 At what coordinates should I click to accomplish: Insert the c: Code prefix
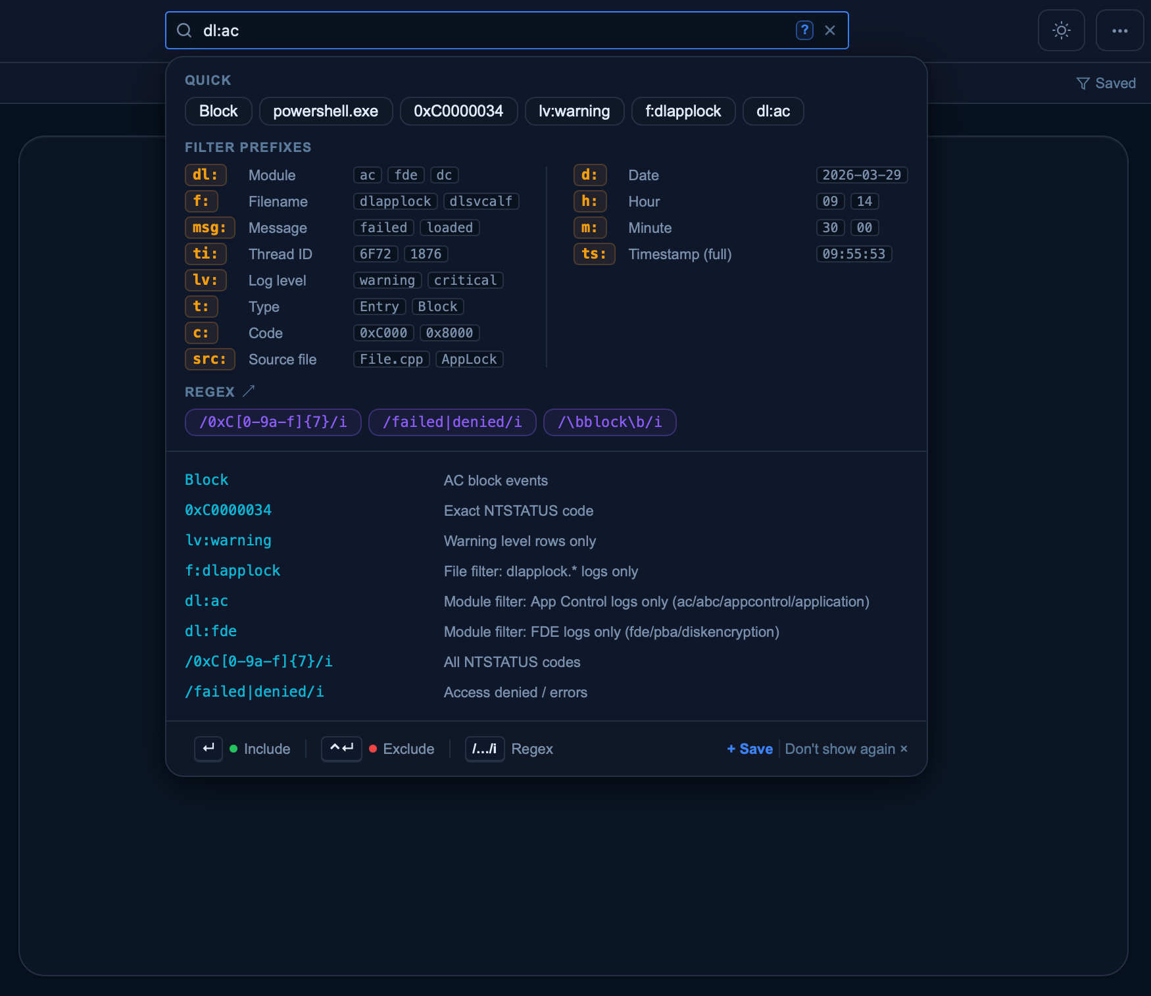201,333
